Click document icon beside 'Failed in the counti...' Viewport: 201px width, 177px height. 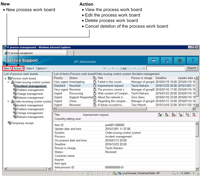95,82
